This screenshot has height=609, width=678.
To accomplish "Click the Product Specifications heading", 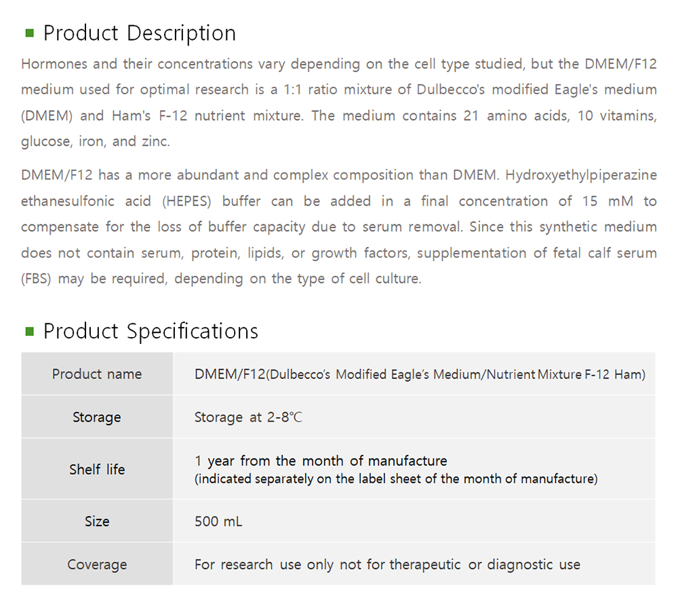I will point(151,331).
